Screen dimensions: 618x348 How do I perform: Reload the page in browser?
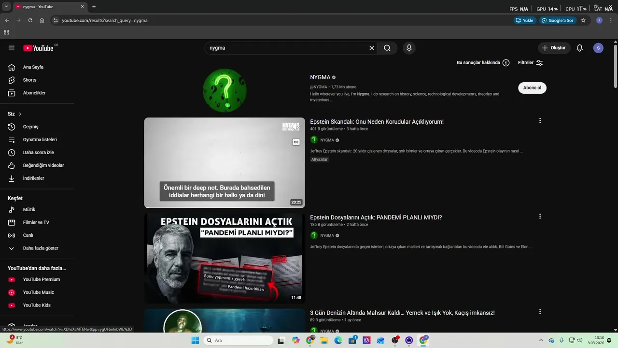pos(30,20)
